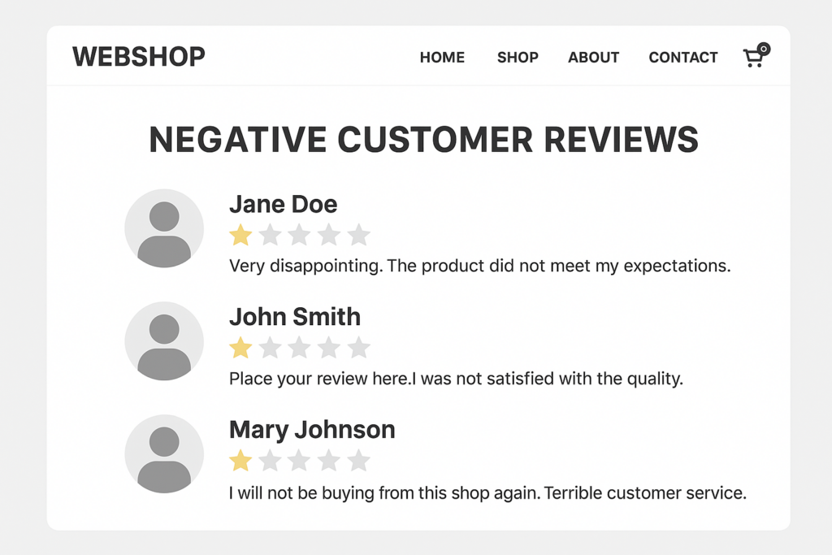Select the John Smith reviewer name

(x=295, y=317)
